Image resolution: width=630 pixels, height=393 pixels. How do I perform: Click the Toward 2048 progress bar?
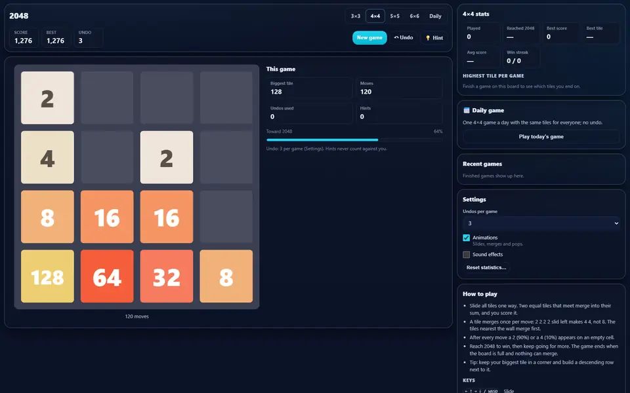click(354, 140)
